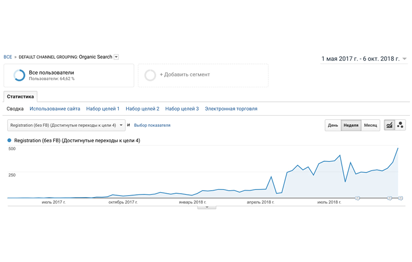
Task: Select the Неделя interval button
Action: tap(351, 125)
